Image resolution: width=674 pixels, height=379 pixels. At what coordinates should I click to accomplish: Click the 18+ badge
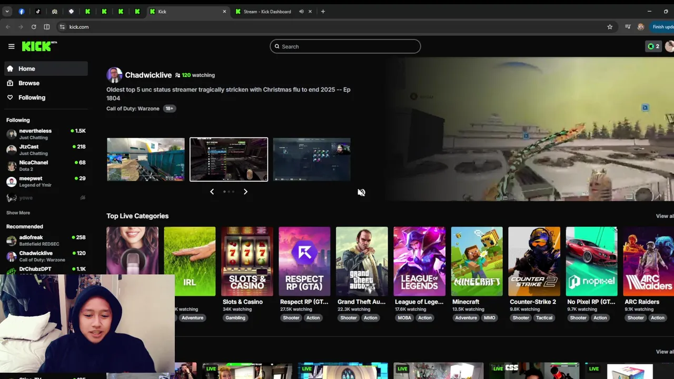[169, 108]
